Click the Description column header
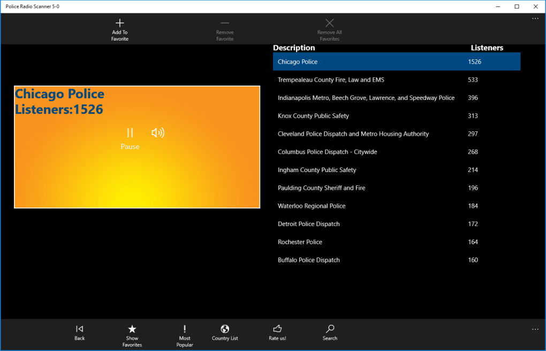Image resolution: width=546 pixels, height=351 pixels. coord(294,48)
